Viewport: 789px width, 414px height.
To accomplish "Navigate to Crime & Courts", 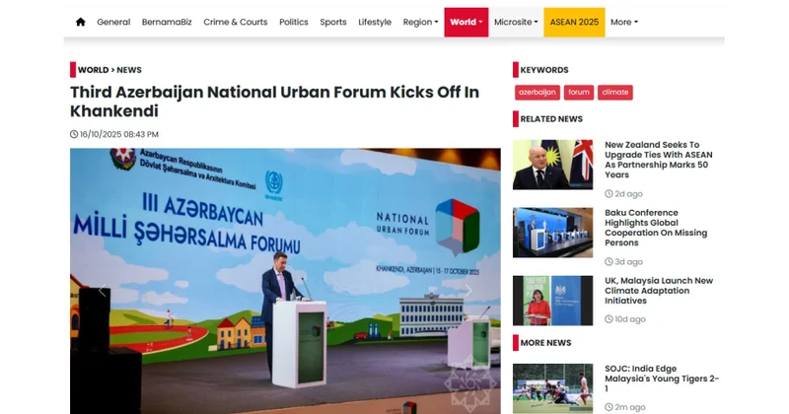I will point(236,22).
